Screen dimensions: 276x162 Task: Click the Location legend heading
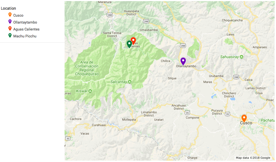click(8, 8)
